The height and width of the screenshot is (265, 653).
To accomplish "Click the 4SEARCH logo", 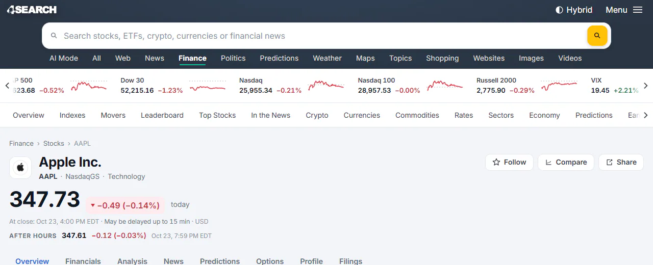I will pos(32,10).
